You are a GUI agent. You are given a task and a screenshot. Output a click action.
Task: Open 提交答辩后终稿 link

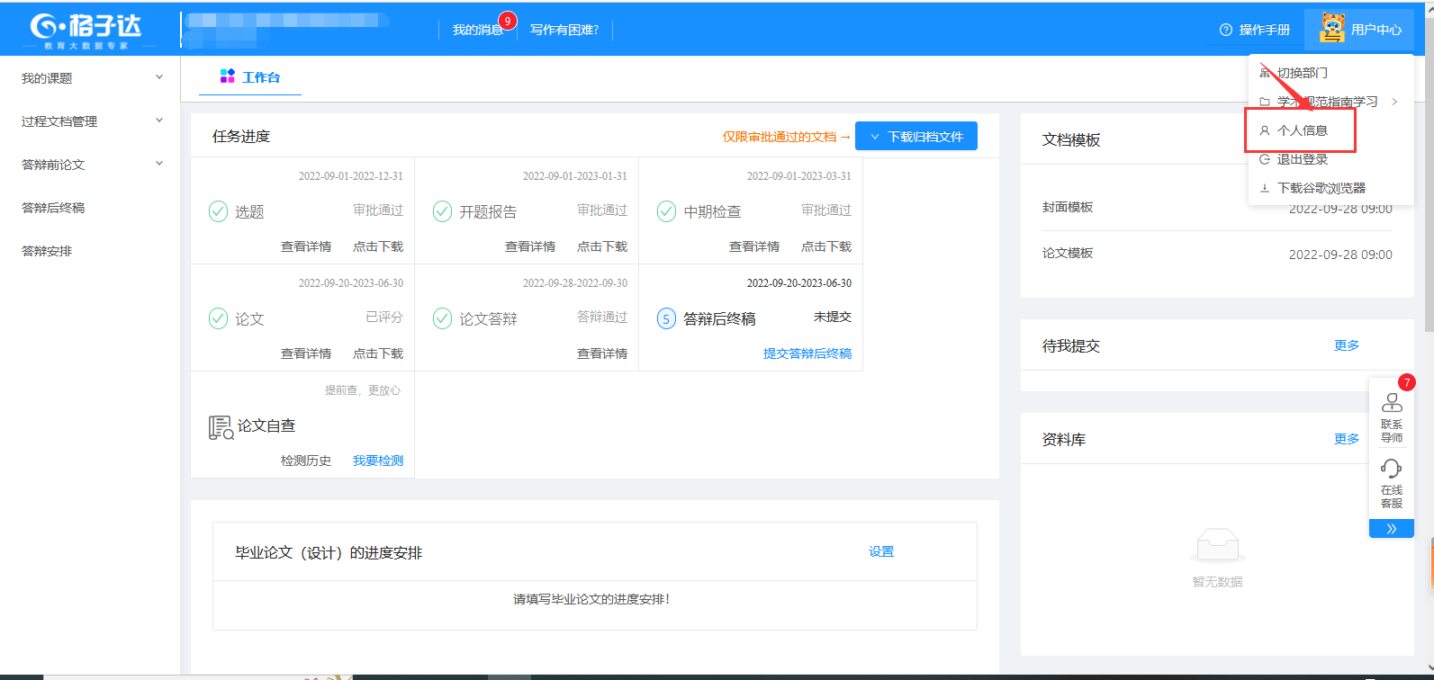807,353
